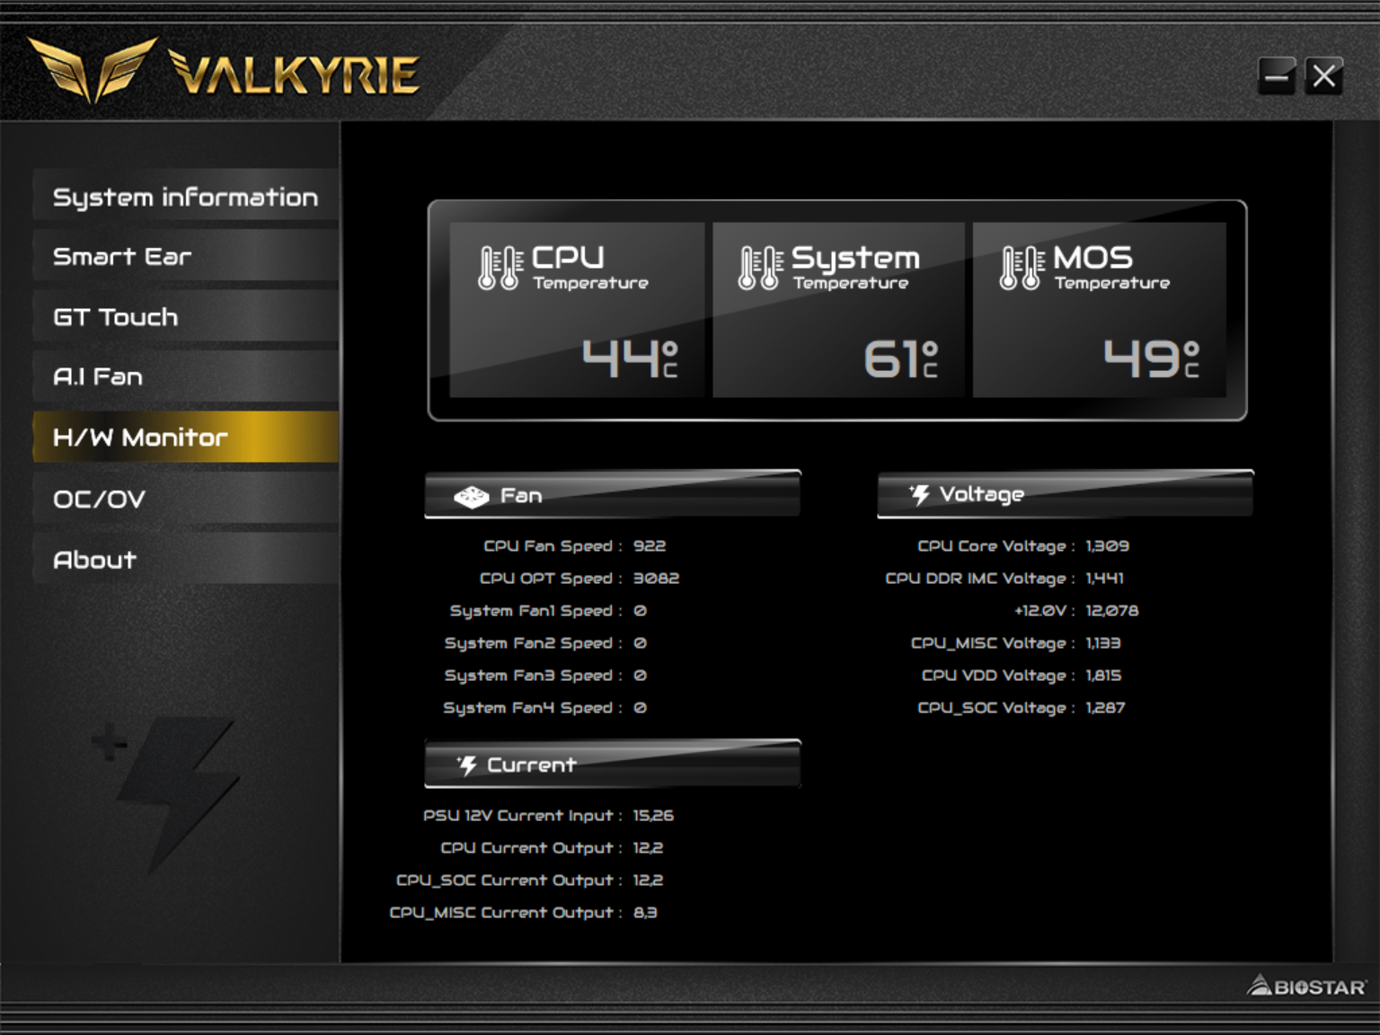Show the About page

tap(186, 560)
